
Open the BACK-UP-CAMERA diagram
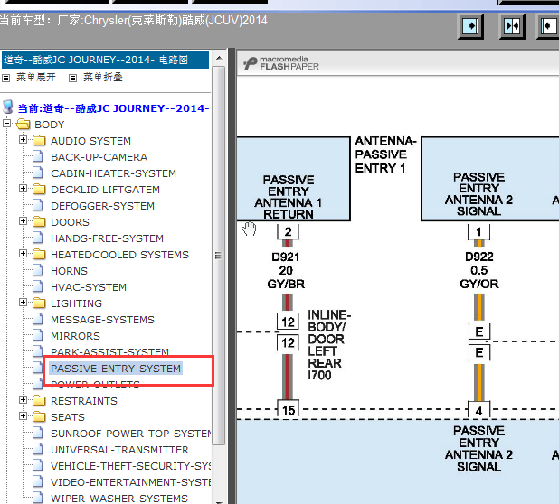point(99,157)
